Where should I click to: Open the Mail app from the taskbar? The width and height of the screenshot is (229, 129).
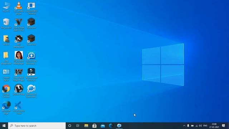pos(103,126)
